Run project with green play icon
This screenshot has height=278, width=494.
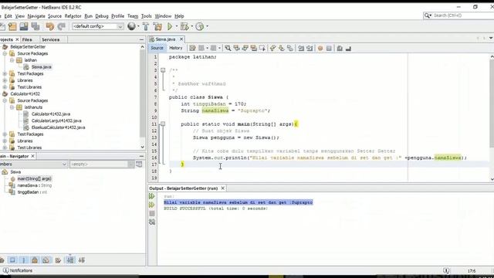click(x=170, y=26)
